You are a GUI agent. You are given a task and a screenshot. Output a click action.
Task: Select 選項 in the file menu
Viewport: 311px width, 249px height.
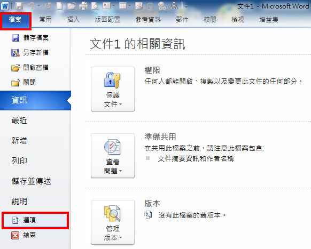click(35, 220)
